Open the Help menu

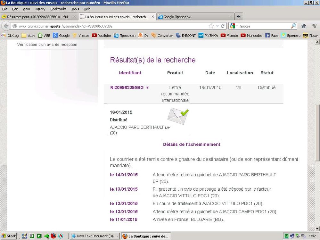(87, 9)
